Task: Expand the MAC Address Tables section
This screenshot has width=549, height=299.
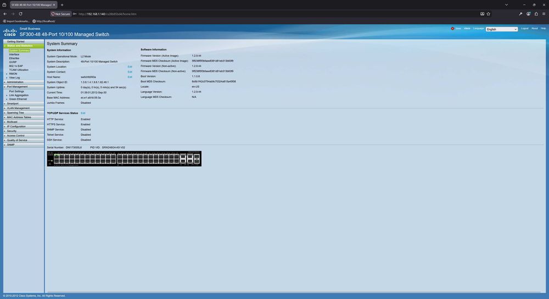Action: 24,117
